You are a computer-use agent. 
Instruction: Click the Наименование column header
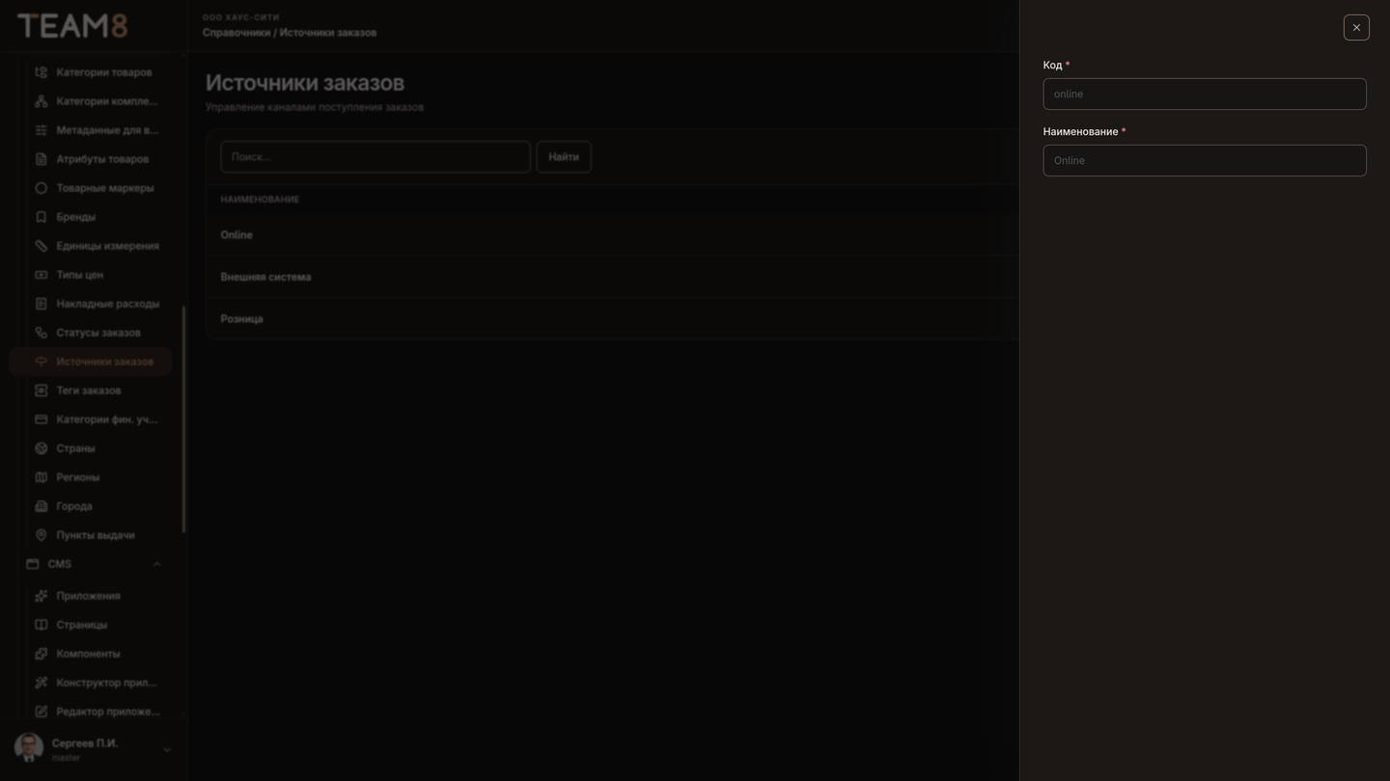point(260,200)
